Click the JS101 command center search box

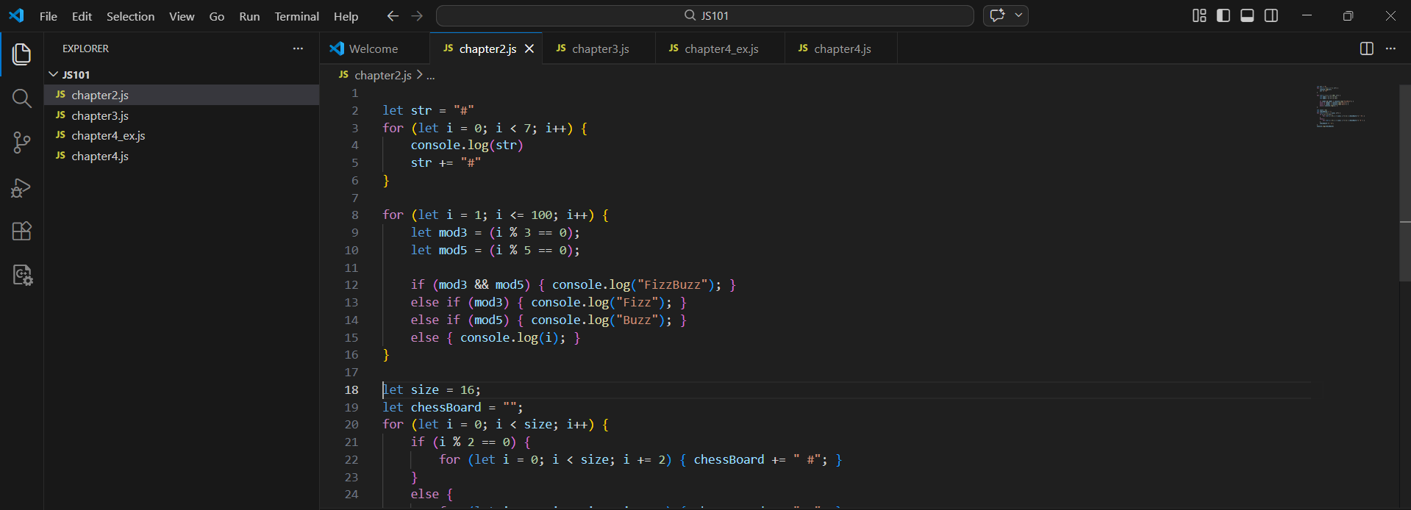pos(705,15)
